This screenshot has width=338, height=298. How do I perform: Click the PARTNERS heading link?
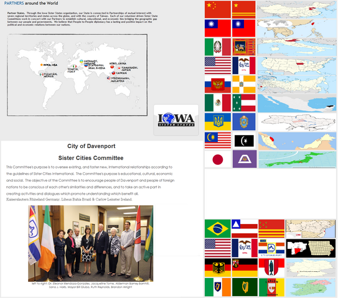[x=14, y=3]
